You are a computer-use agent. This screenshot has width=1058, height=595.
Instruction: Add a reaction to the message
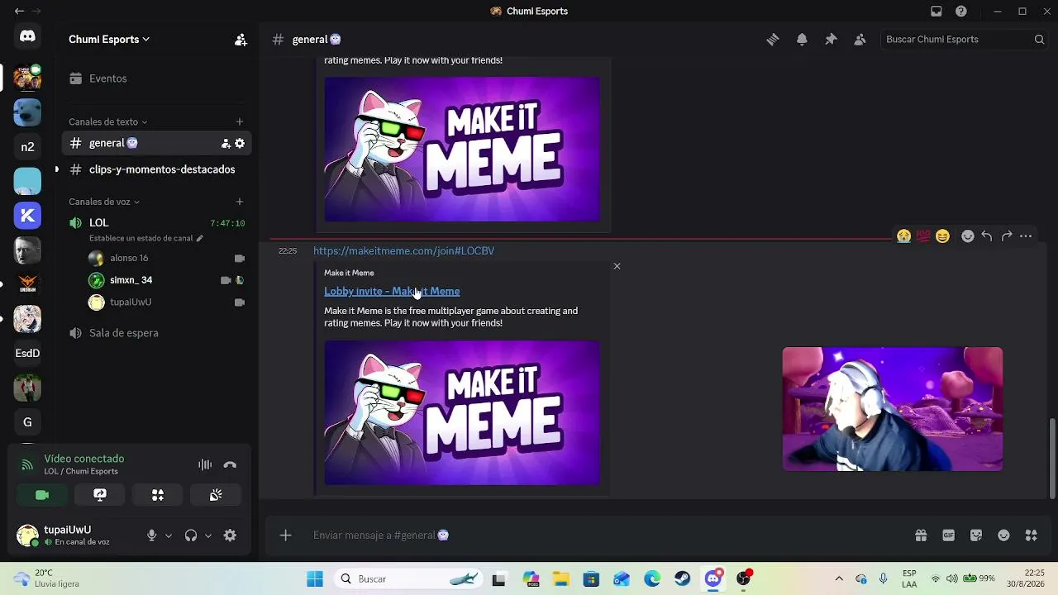coord(968,236)
